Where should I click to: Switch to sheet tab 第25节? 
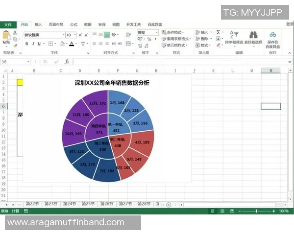point(88,204)
